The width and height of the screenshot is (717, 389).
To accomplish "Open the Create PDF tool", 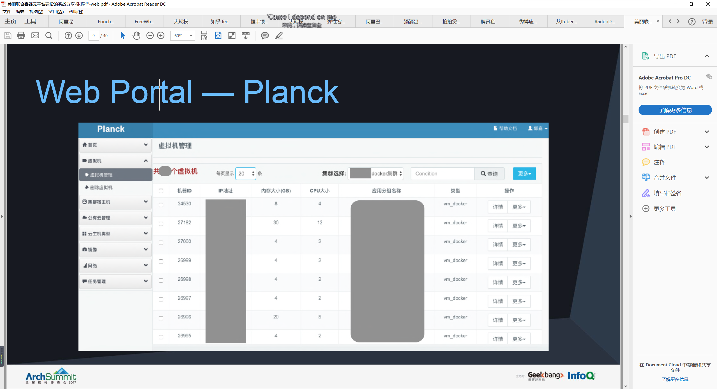I will 664,132.
